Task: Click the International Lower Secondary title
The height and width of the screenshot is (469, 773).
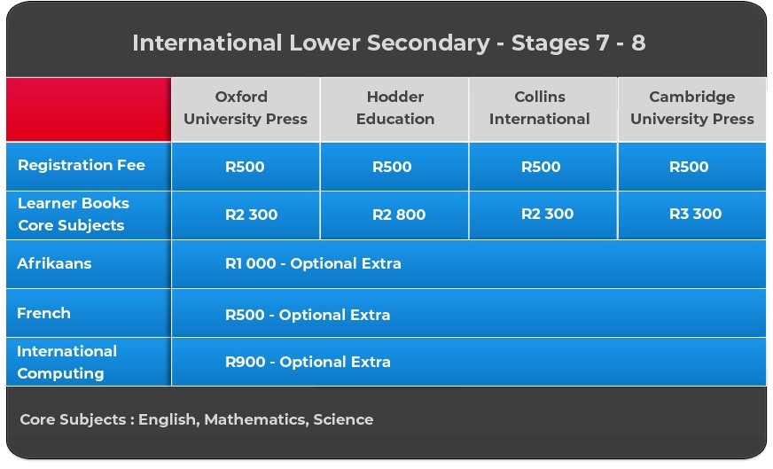Action: pyautogui.click(x=388, y=43)
